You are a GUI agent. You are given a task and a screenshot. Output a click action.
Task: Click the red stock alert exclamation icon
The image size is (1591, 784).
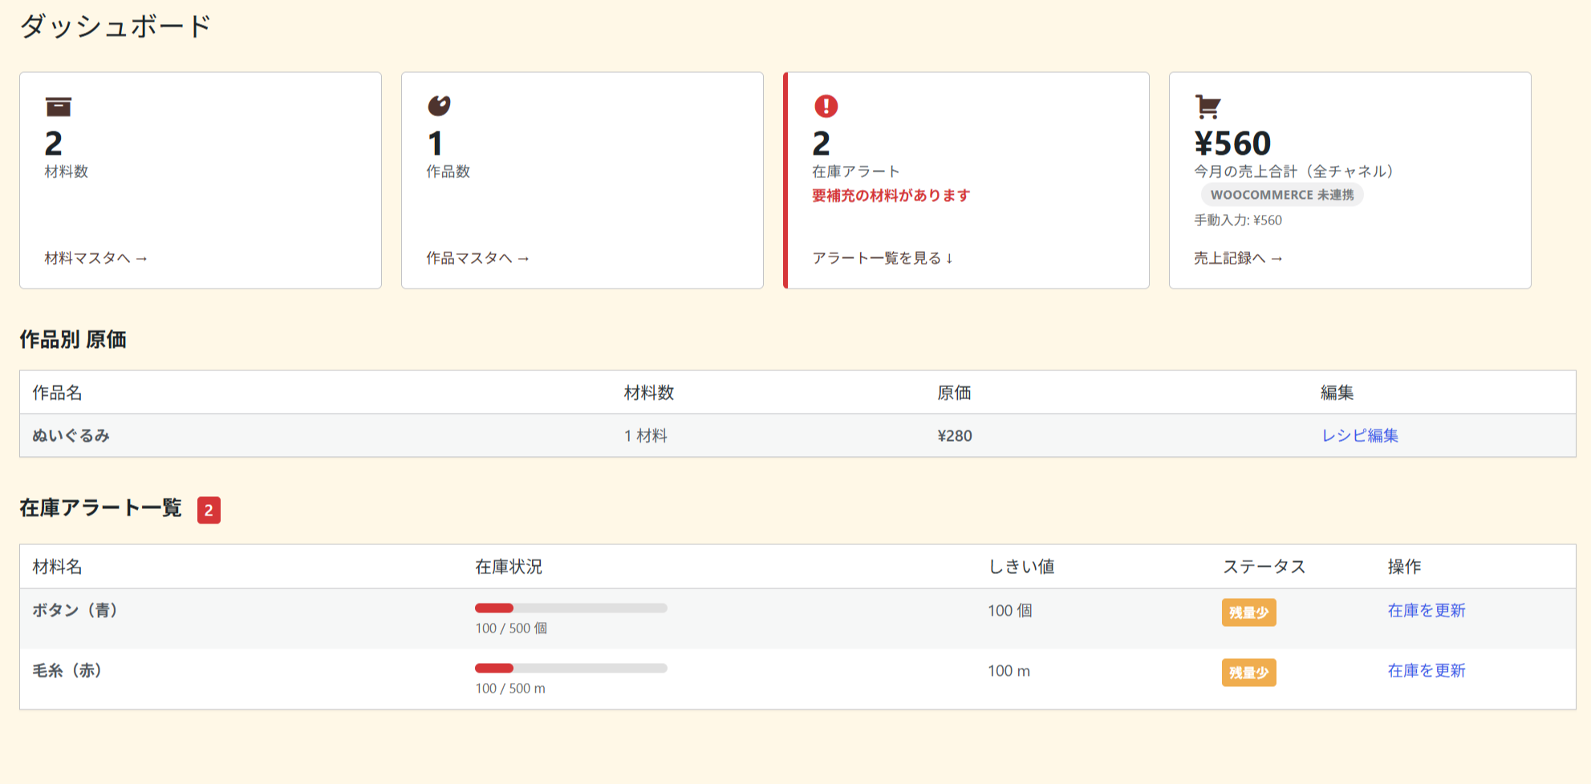click(826, 106)
